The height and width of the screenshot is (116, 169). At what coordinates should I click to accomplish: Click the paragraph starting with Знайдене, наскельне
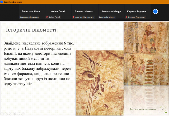point(39,63)
